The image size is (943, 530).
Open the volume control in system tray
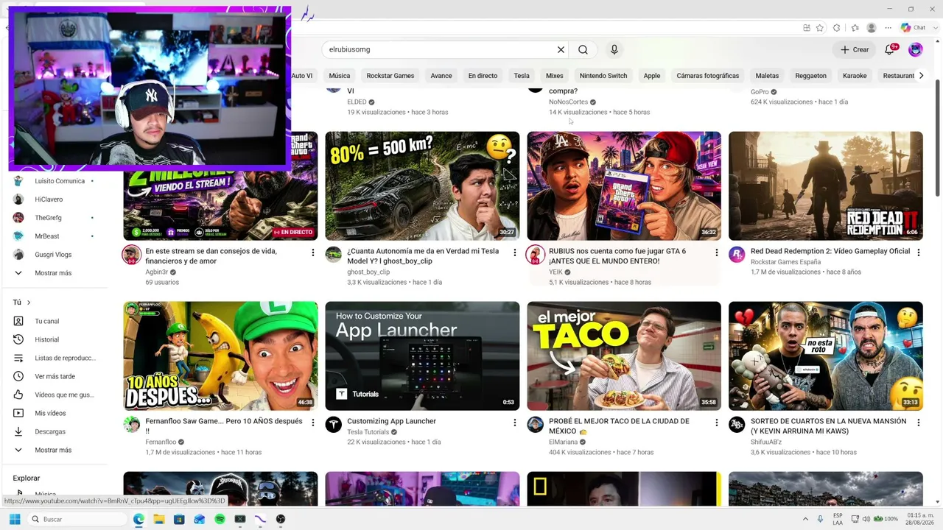pos(866,519)
